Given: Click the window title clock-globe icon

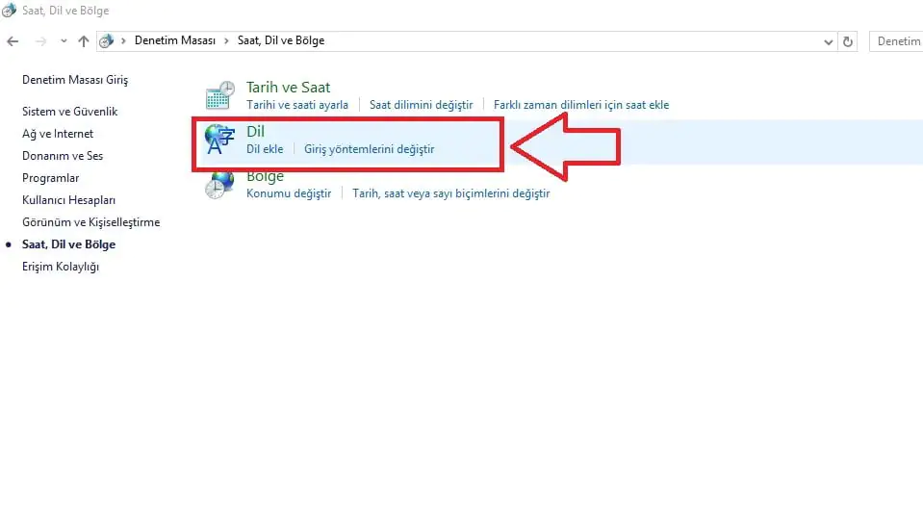Looking at the screenshot, I should point(9,11).
